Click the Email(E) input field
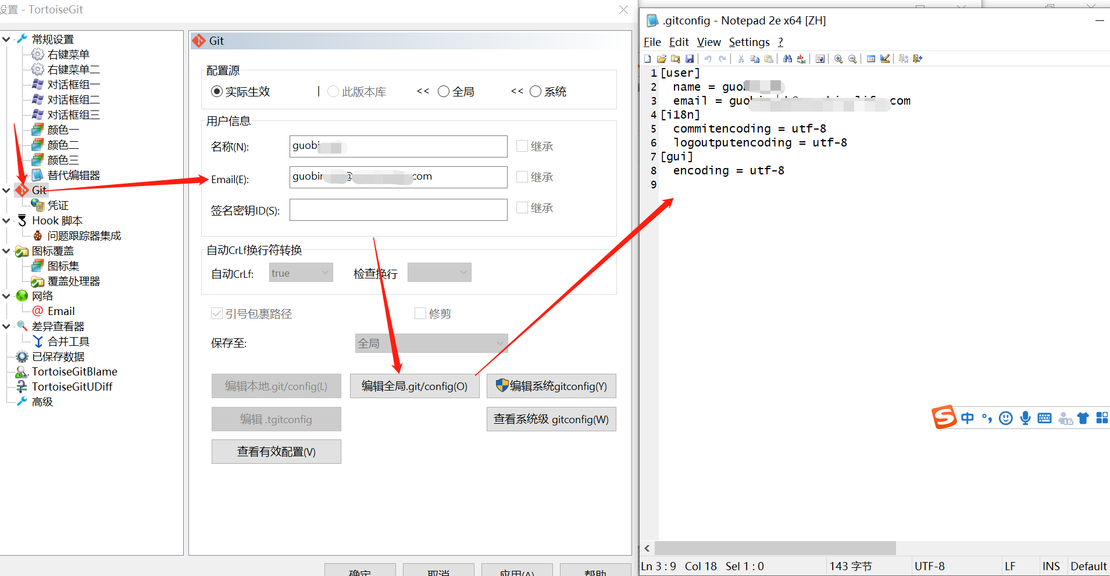Viewport: 1110px width, 576px height. pyautogui.click(x=398, y=177)
